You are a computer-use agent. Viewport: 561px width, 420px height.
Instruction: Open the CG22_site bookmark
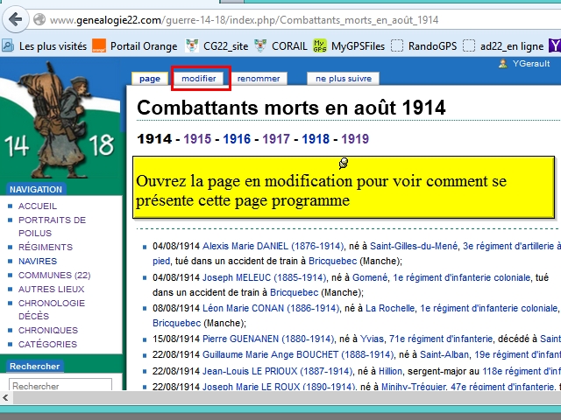pyautogui.click(x=217, y=46)
